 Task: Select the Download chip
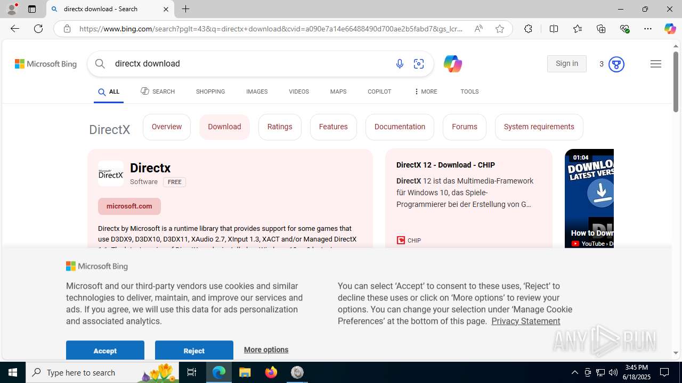[x=224, y=127]
